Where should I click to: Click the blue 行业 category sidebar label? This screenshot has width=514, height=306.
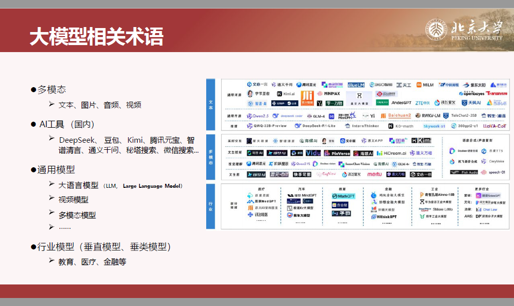(x=210, y=206)
